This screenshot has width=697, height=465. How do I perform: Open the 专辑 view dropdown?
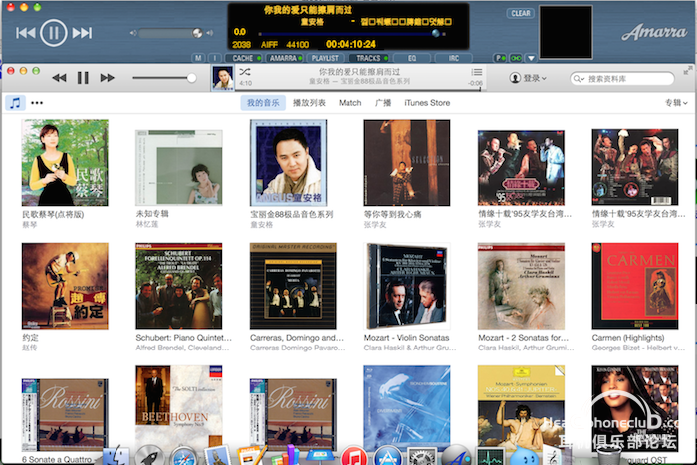676,103
